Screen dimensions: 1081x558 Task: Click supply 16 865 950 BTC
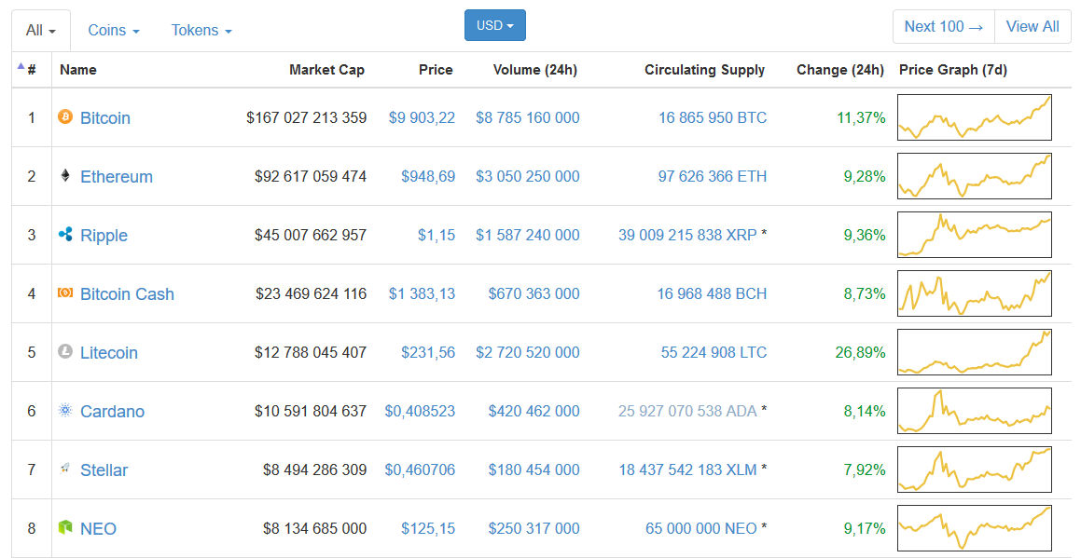click(x=713, y=117)
